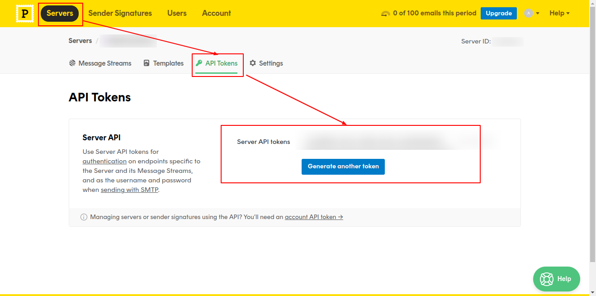Click the Settings gear icon
596x296 pixels.
(x=253, y=63)
